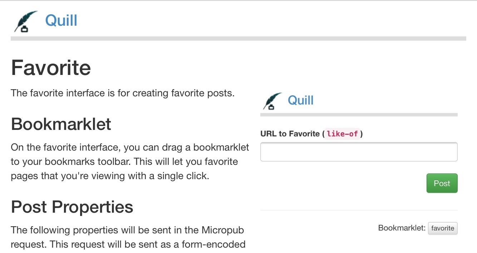Click the Bookmarklet: label beside favorite button
The width and height of the screenshot is (477, 253).
(x=402, y=228)
